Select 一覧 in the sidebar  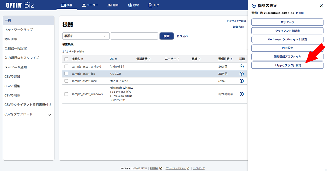28,20
